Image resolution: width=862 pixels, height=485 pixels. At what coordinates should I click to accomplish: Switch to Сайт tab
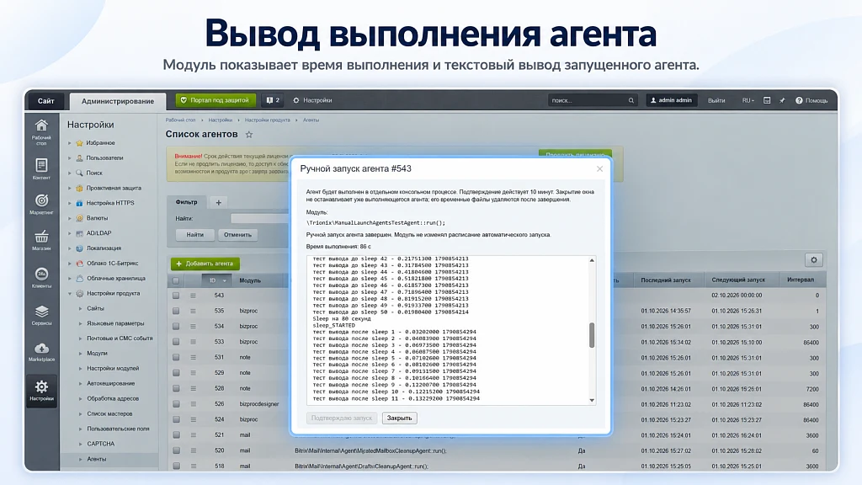click(45, 101)
